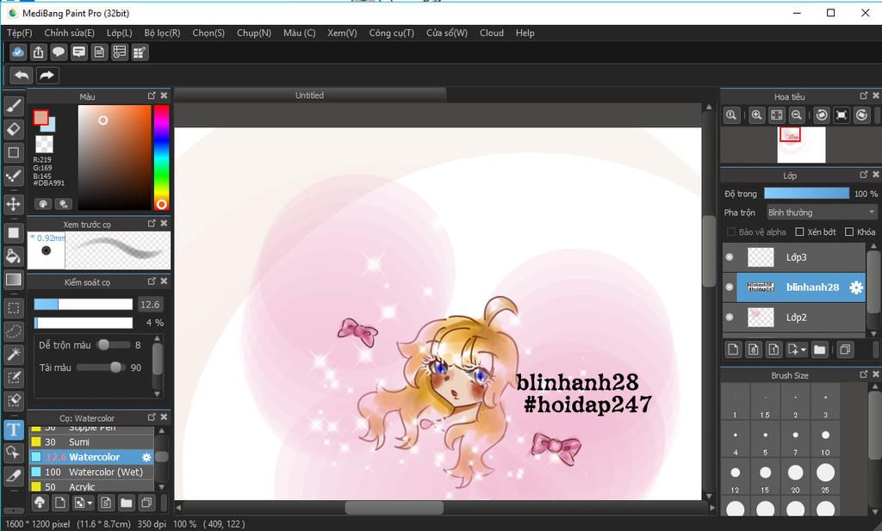Open add layer dropdown arrow in layer panel
The height and width of the screenshot is (531, 882).
(804, 349)
